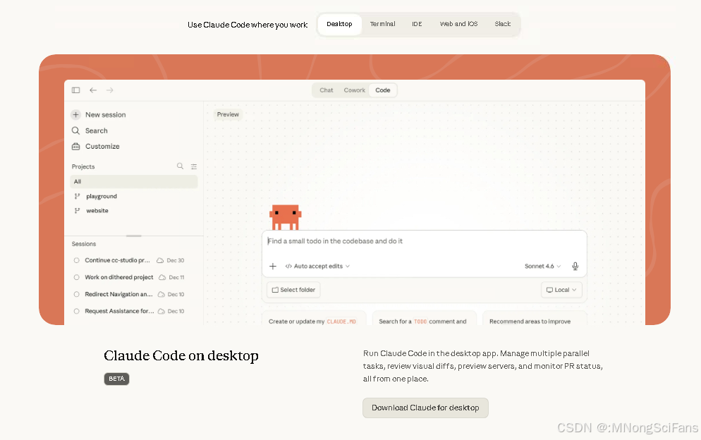This screenshot has height=440, width=701.
Task: Click cloud icon next to Dec 30
Action: click(x=159, y=260)
